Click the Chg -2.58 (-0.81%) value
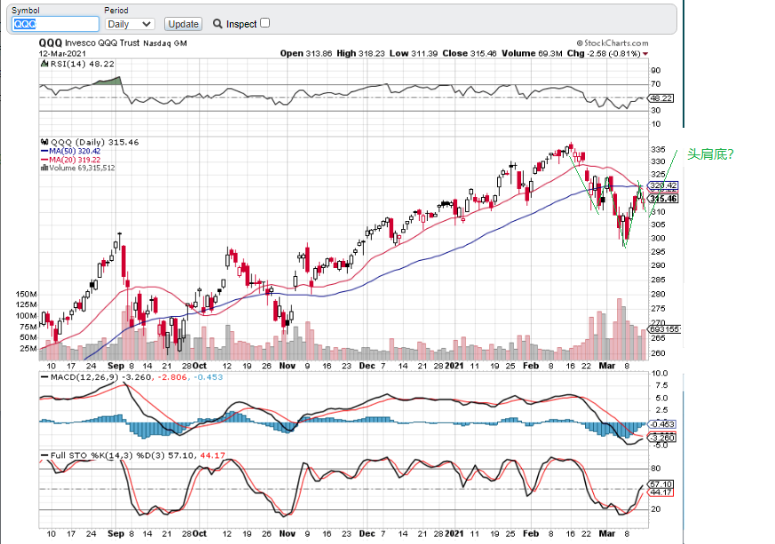 (604, 53)
